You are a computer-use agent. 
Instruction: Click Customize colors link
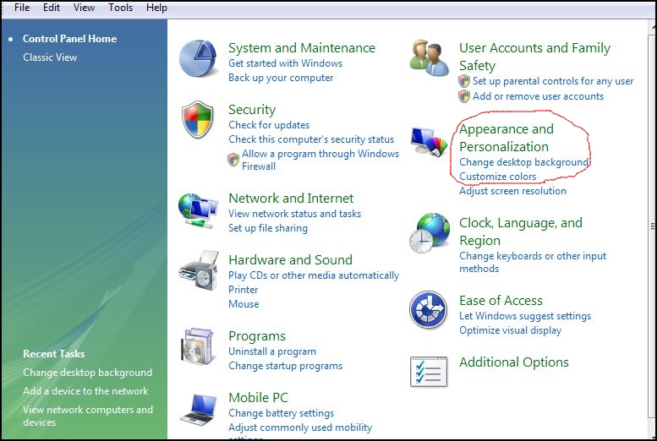pyautogui.click(x=498, y=177)
